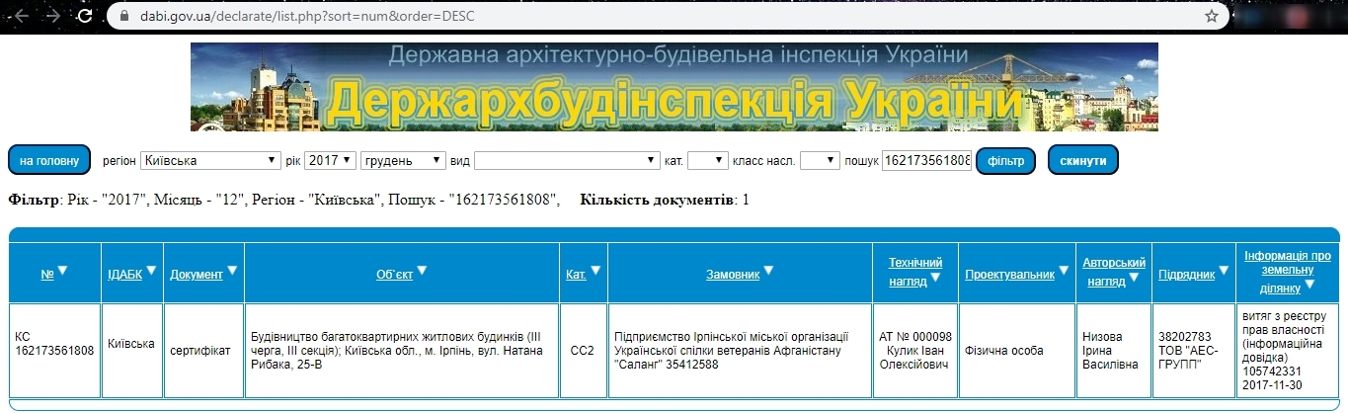Sort by Документ column header link

(196, 275)
